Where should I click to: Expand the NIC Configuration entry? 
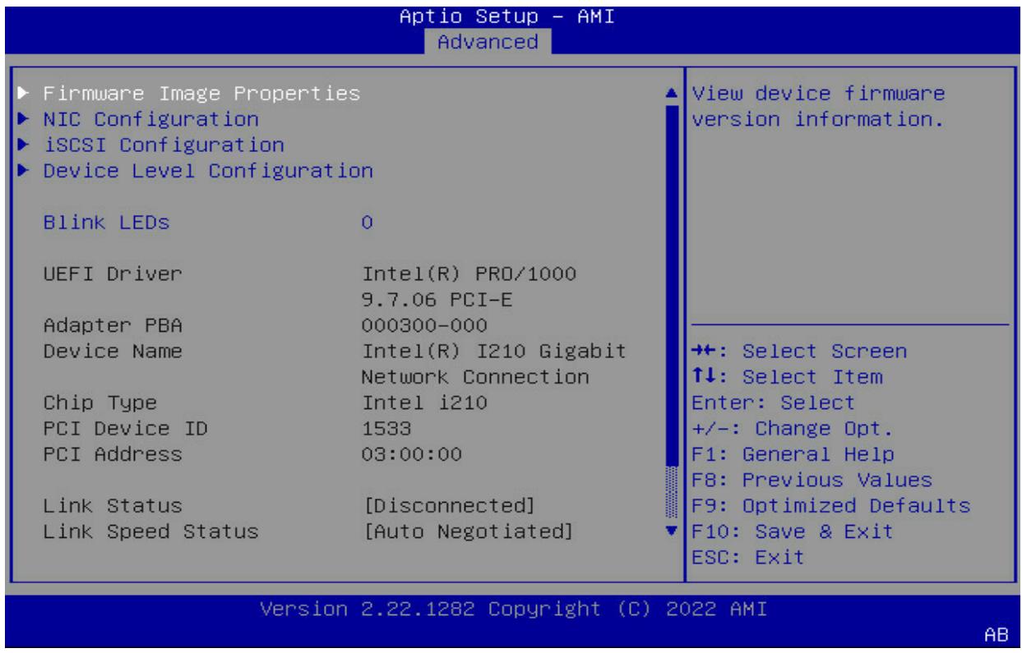pos(150,119)
